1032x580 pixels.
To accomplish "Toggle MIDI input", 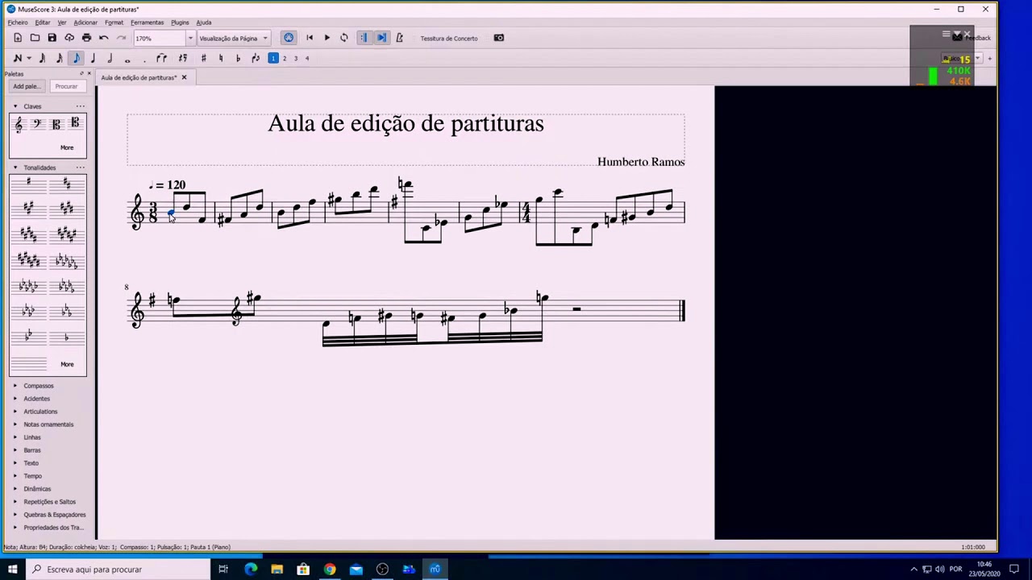I will coord(289,38).
